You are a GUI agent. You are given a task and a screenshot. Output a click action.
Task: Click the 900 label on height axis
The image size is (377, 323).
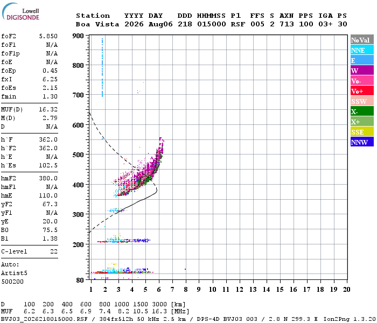pyautogui.click(x=78, y=36)
